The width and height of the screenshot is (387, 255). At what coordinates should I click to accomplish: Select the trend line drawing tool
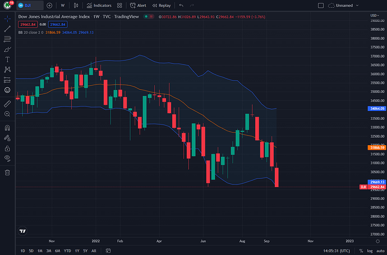click(7, 29)
